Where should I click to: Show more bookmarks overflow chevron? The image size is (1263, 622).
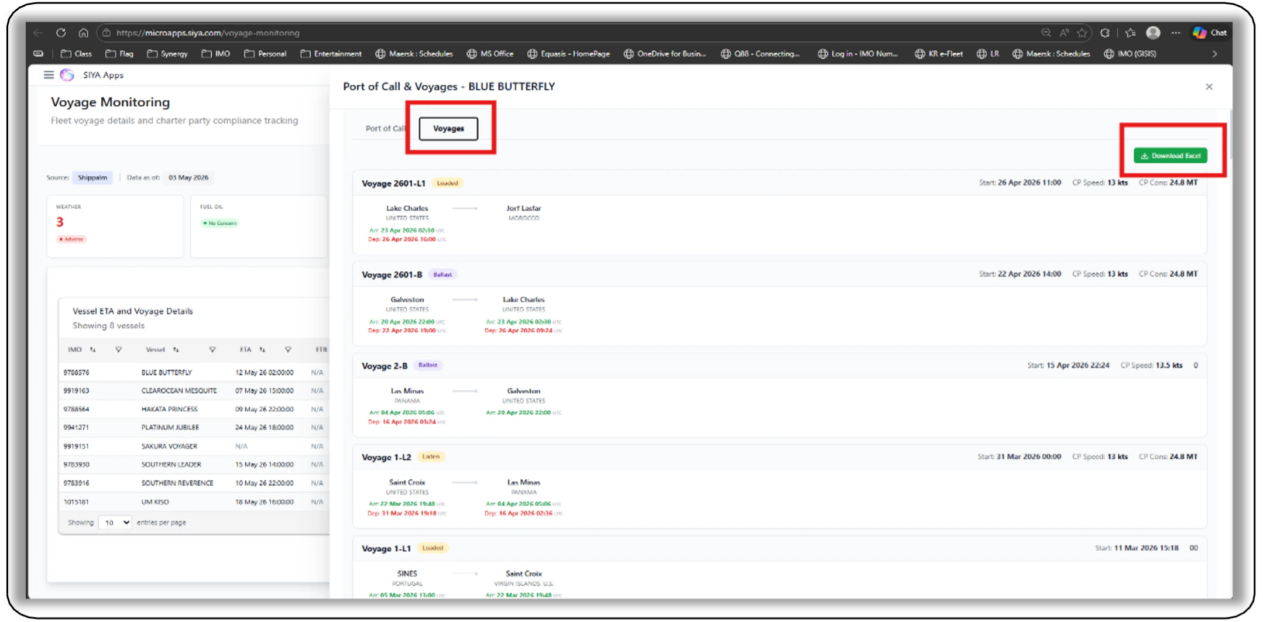(x=1215, y=54)
